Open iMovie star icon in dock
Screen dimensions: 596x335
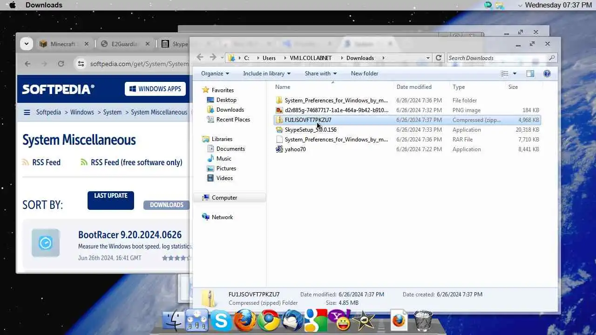[x=364, y=321]
